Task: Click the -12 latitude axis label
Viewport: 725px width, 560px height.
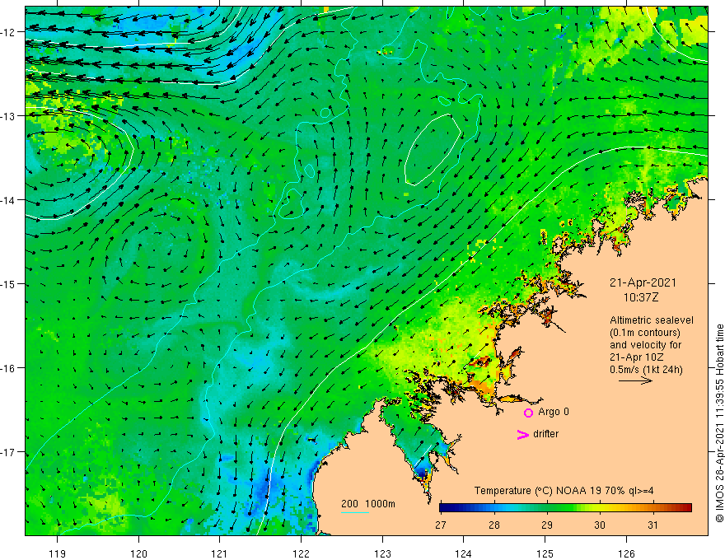Action: tap(8, 32)
